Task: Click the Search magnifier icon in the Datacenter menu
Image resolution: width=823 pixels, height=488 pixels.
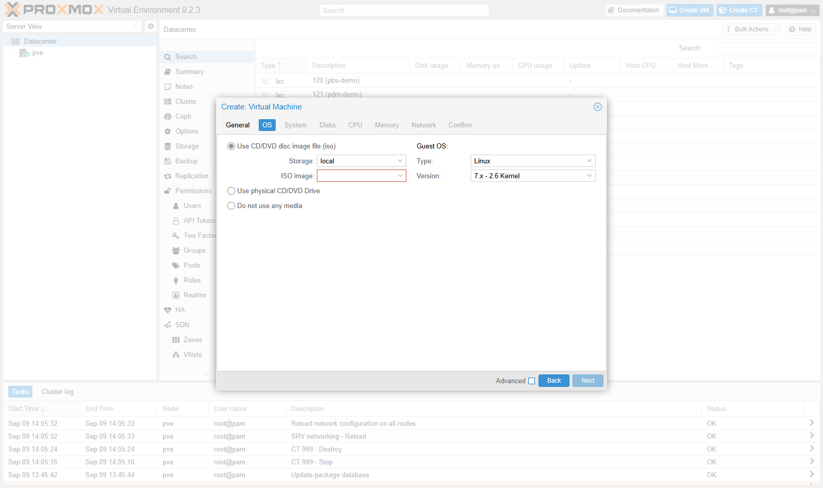Action: [168, 57]
